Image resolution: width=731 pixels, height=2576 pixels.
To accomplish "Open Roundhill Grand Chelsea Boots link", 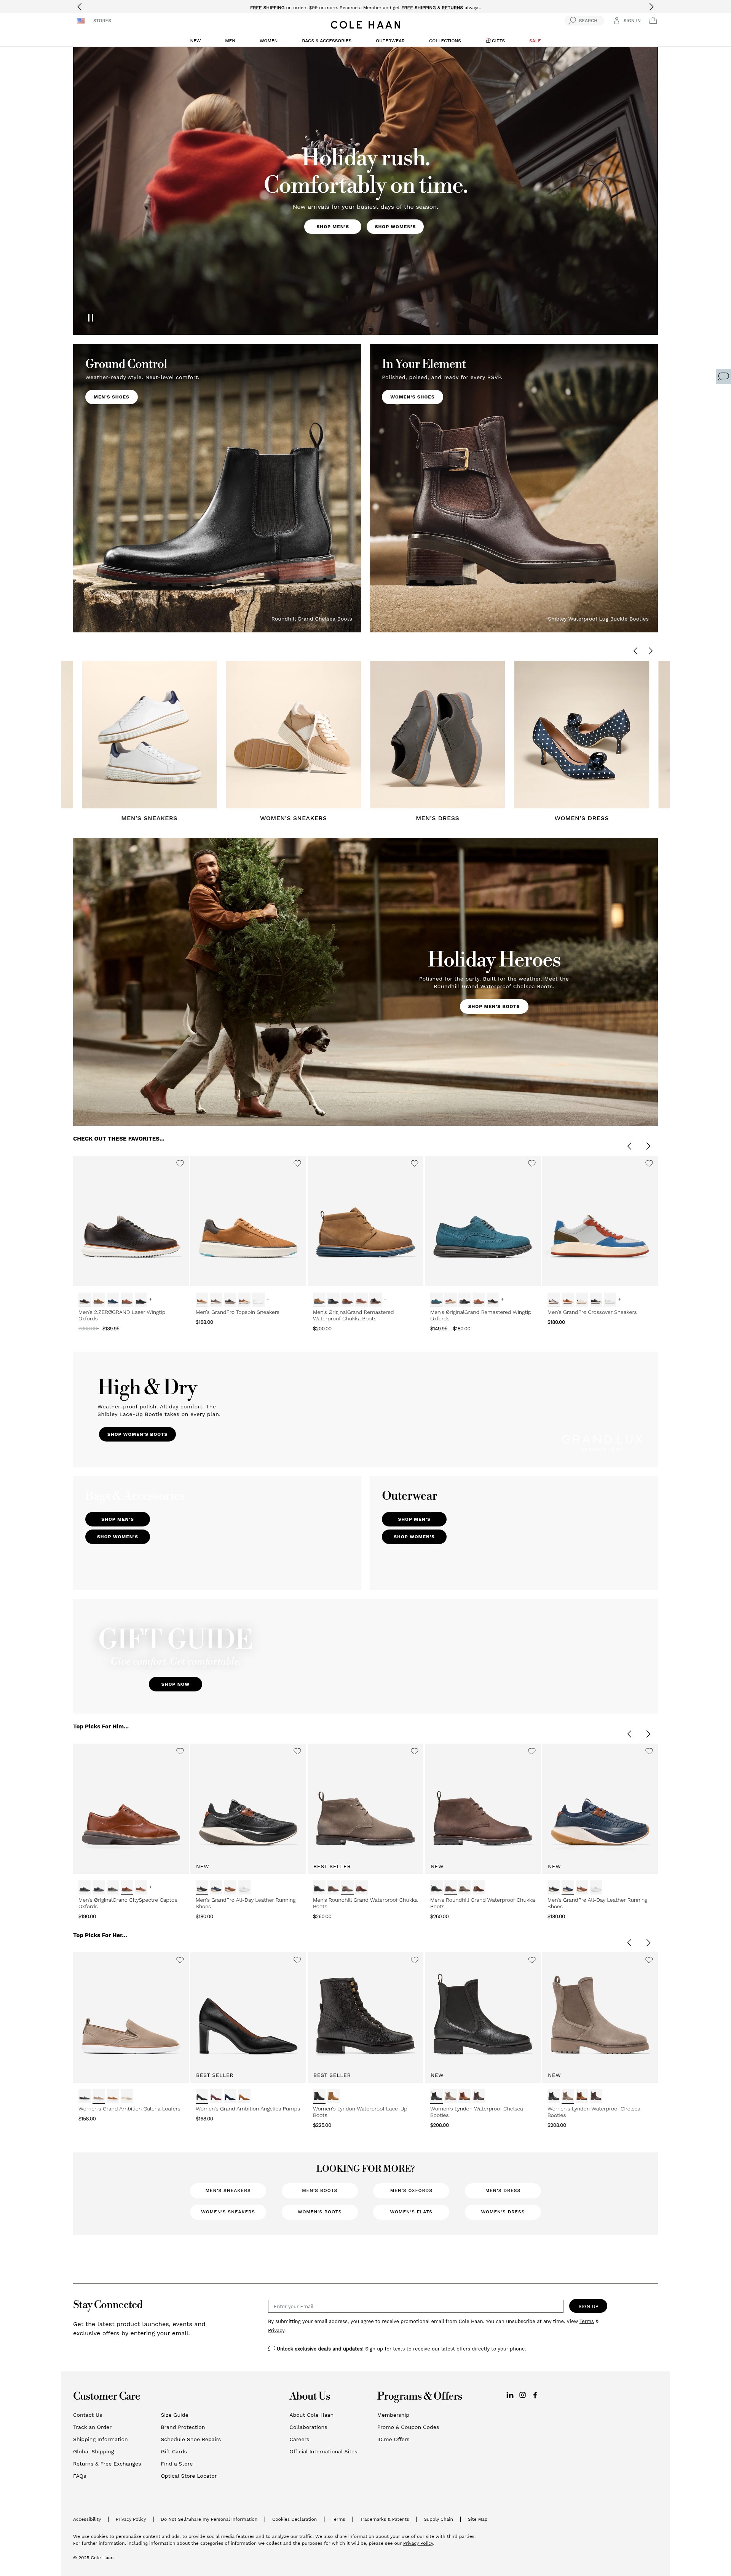I will [311, 619].
